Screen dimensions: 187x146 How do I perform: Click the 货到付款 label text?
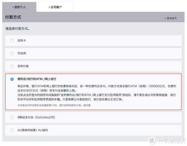pyautogui.click(x=24, y=66)
